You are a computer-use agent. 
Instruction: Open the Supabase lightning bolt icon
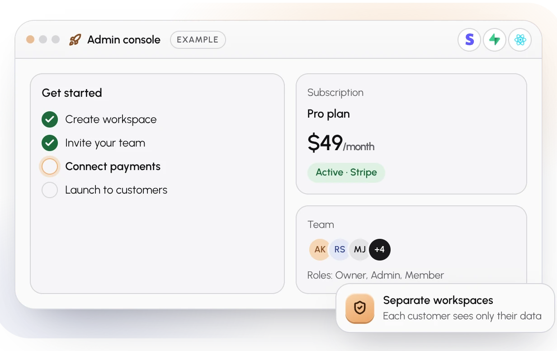pyautogui.click(x=495, y=40)
